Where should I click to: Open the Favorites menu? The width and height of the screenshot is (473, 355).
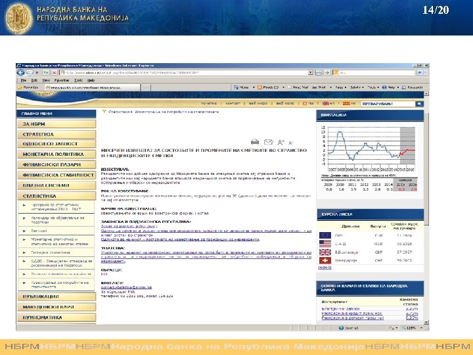(x=62, y=80)
